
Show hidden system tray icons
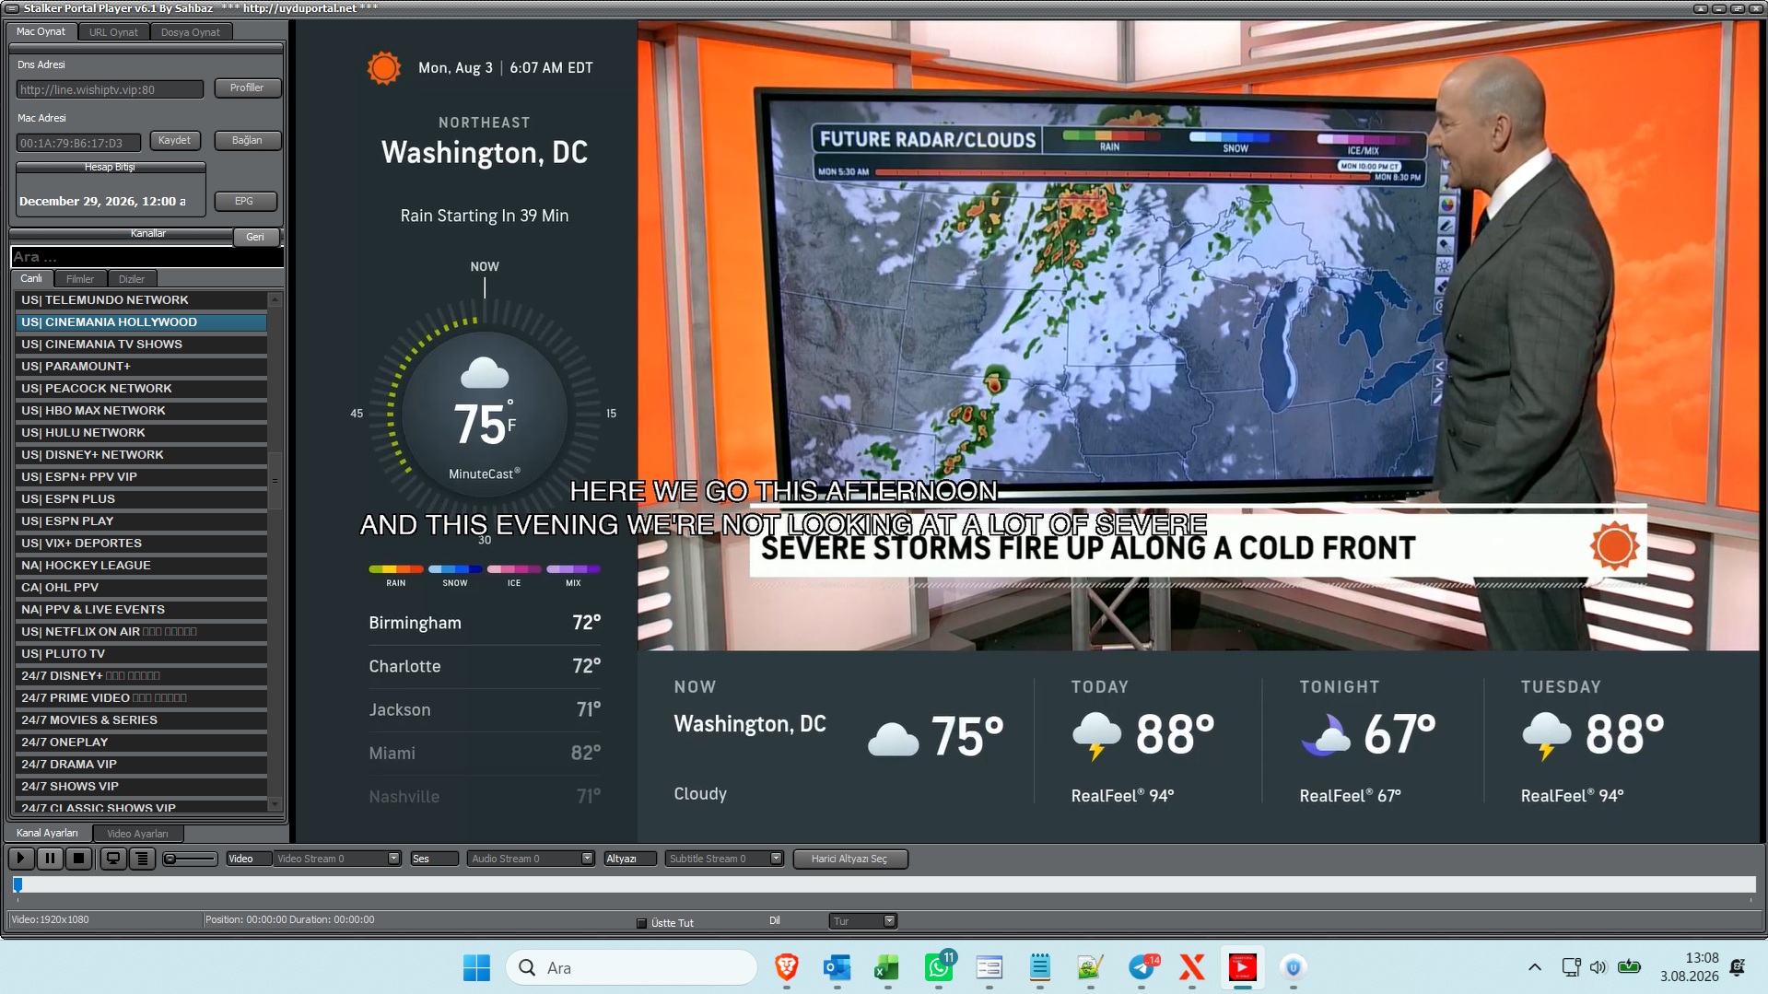pos(1535,967)
